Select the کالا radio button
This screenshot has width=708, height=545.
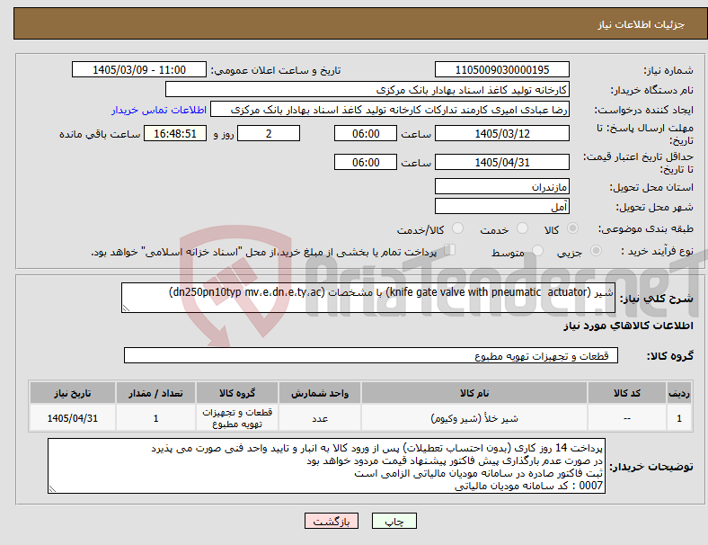572,228
